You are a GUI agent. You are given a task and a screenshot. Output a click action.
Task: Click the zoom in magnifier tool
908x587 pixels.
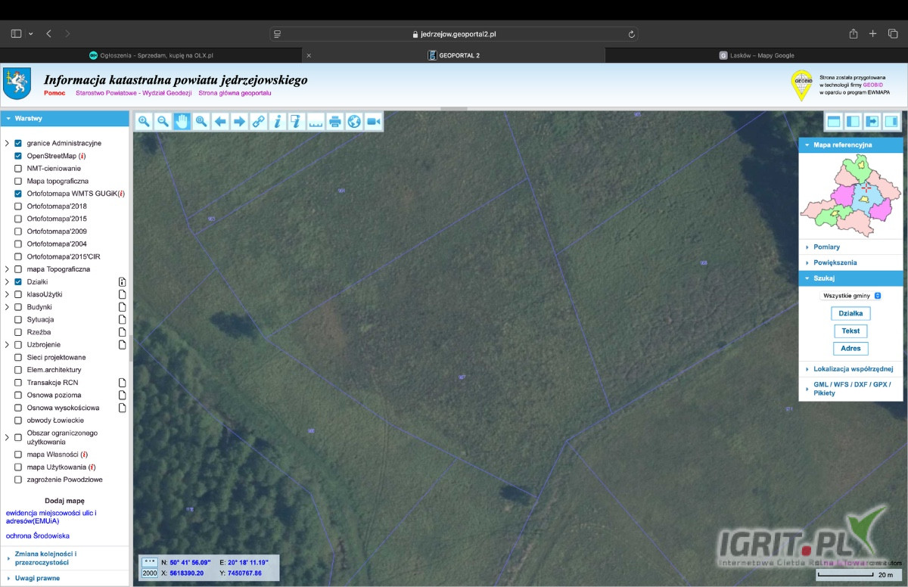point(144,122)
